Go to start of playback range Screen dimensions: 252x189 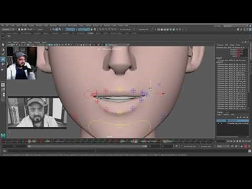pos(228,141)
